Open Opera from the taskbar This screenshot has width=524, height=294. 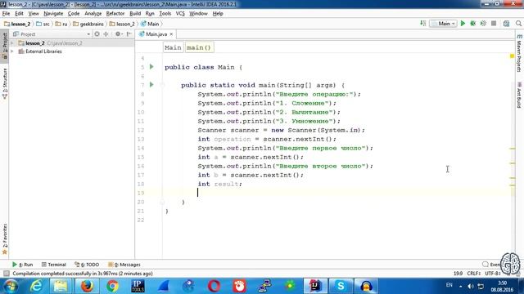[x=215, y=286]
